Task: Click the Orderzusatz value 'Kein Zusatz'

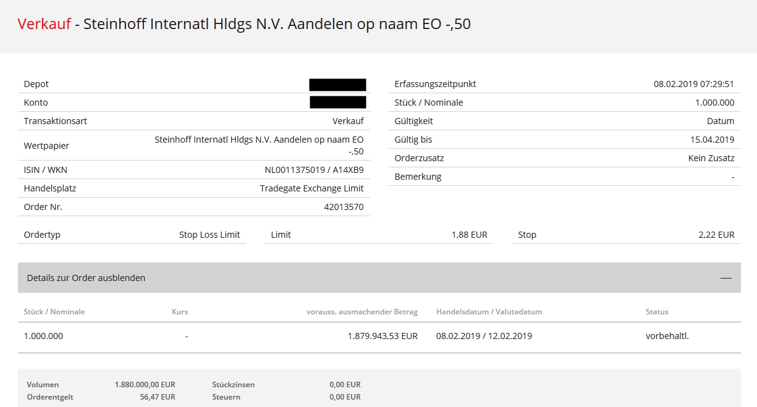Action: [x=711, y=158]
